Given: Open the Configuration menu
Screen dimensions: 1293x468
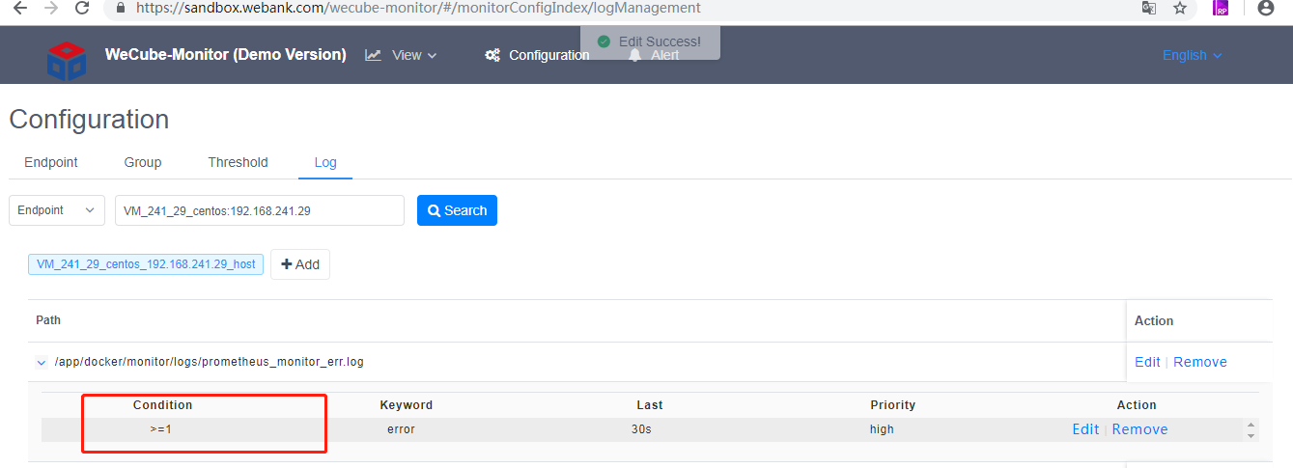Looking at the screenshot, I should tap(537, 55).
